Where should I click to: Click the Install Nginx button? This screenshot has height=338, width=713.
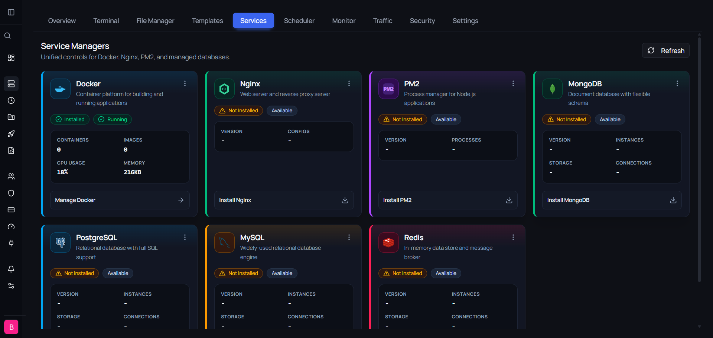(284, 200)
